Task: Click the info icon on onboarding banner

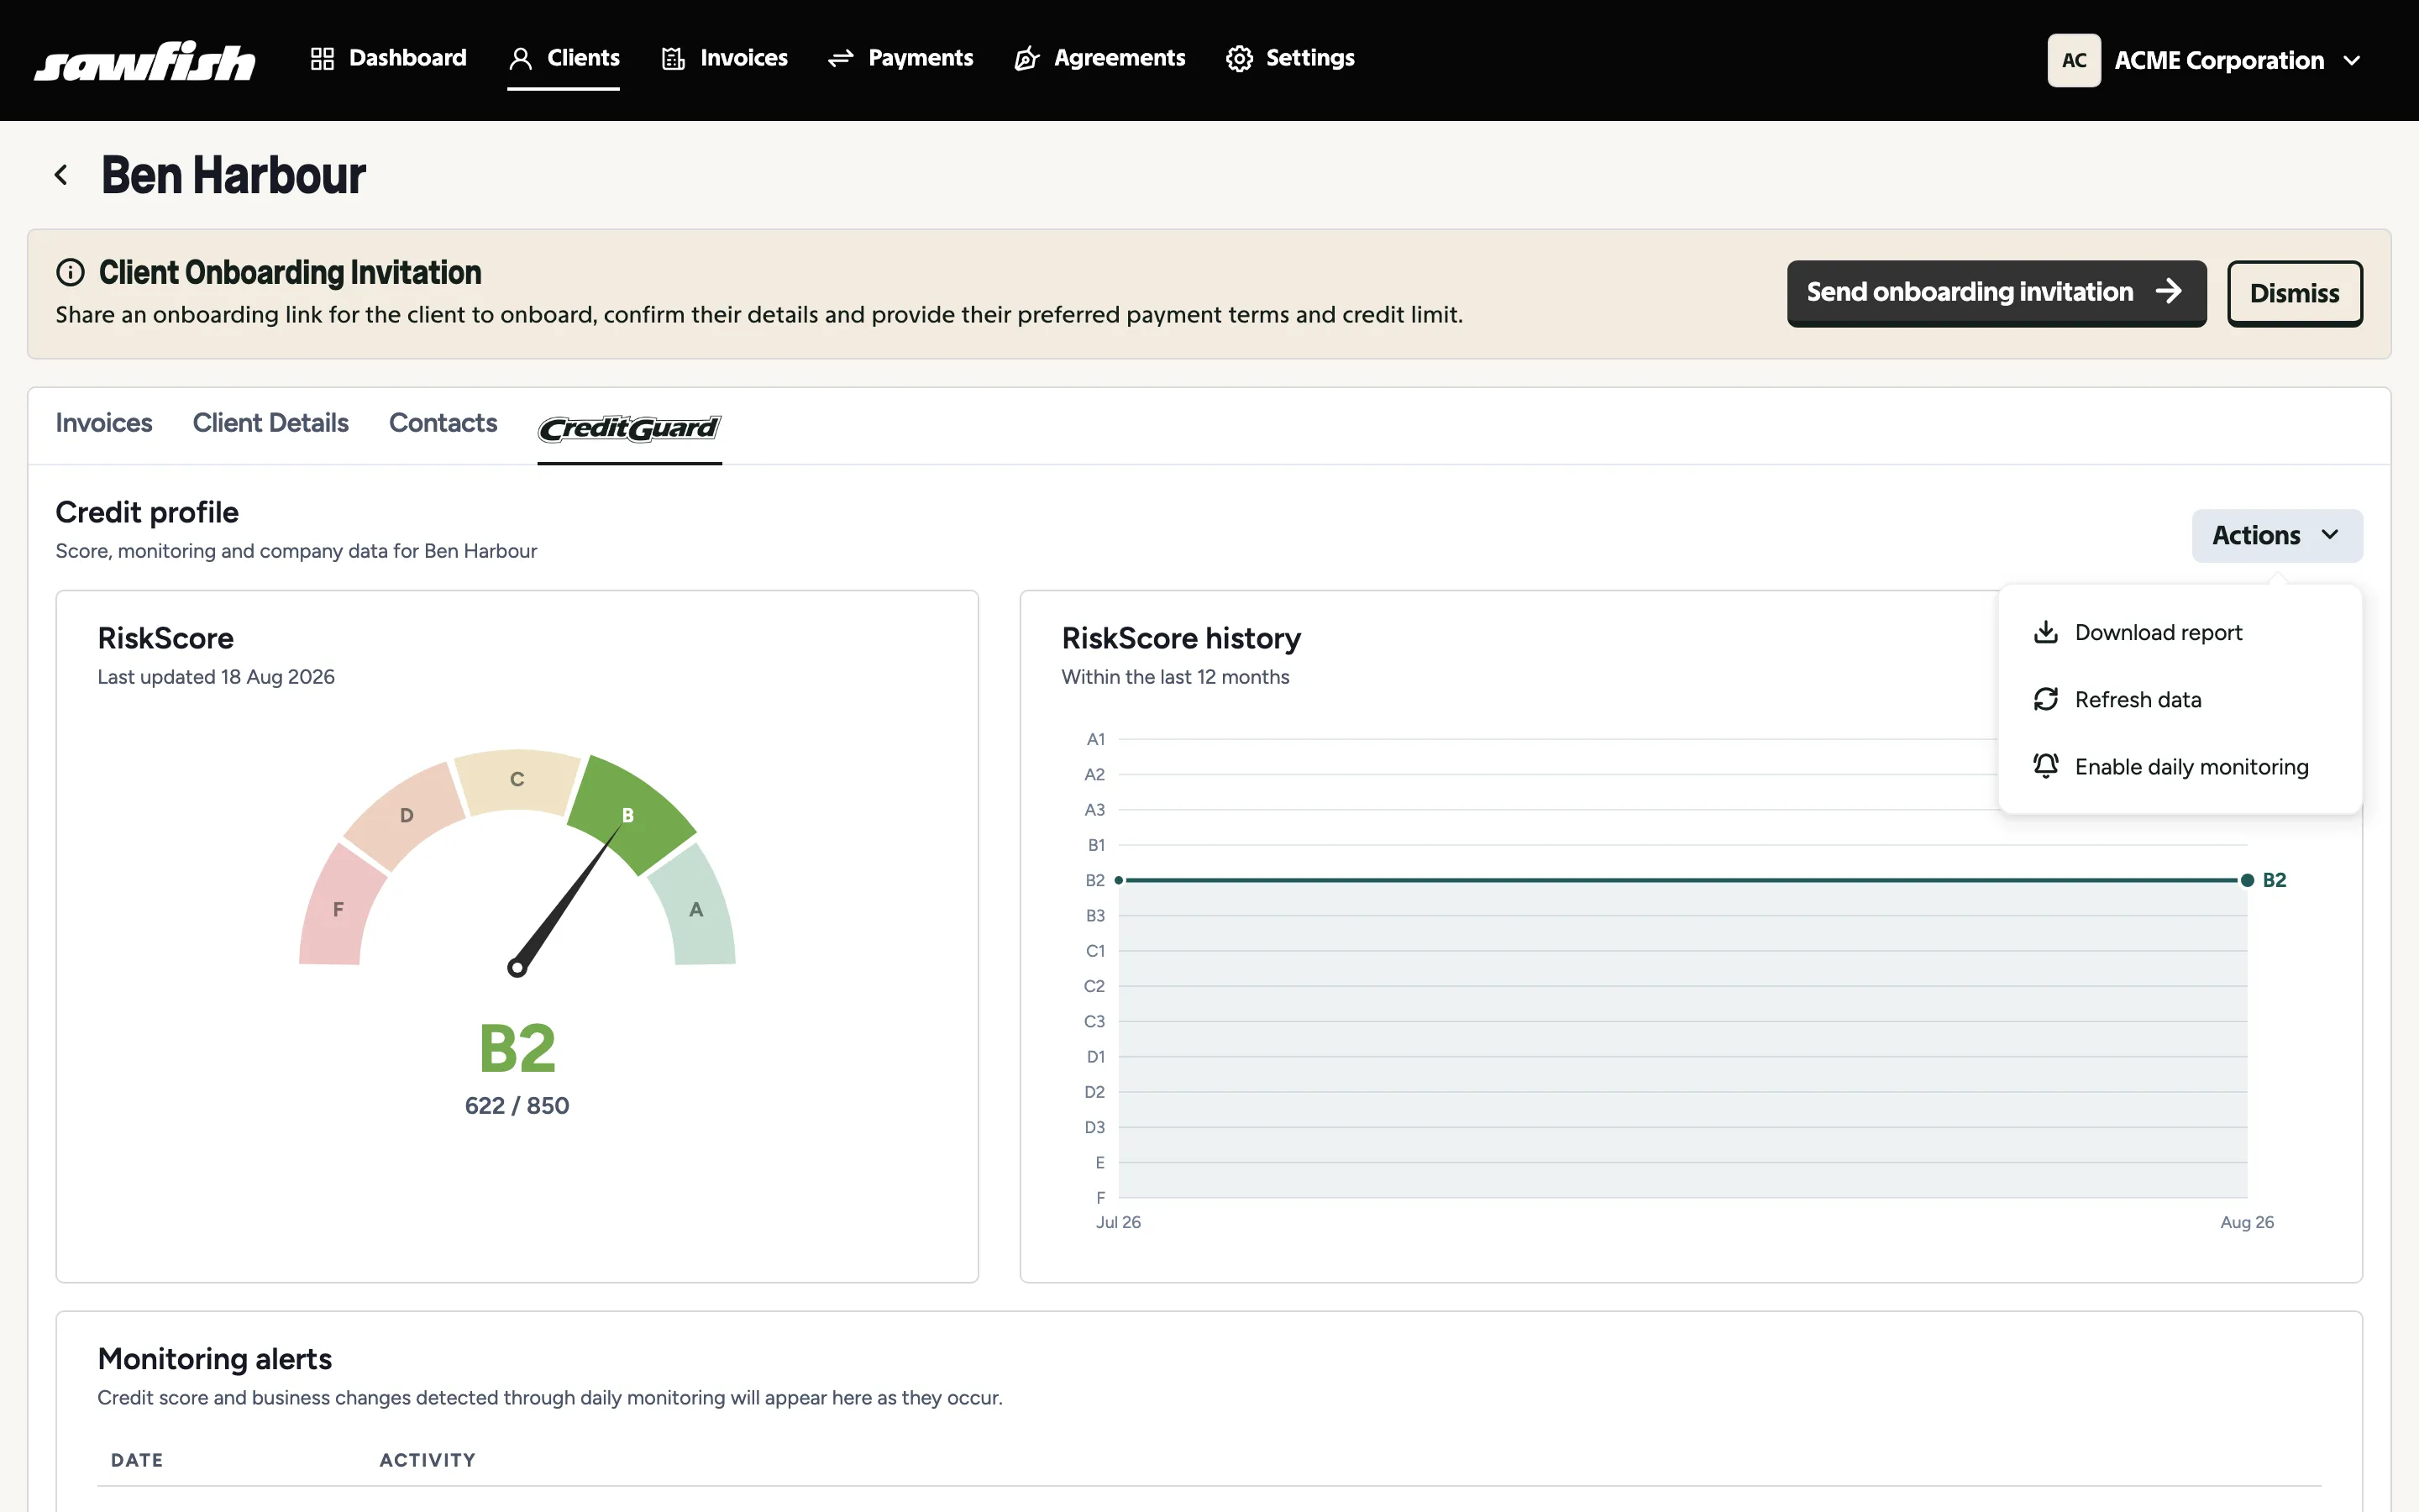Action: pyautogui.click(x=70, y=272)
